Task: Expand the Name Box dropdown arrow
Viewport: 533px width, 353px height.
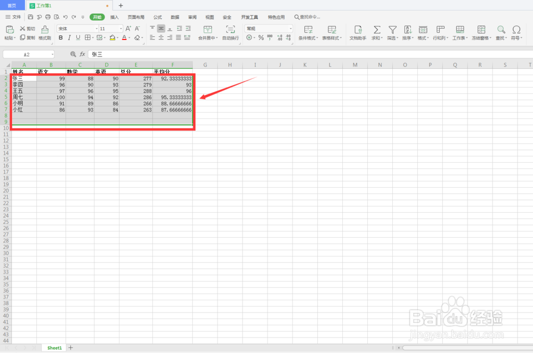Action: pos(52,54)
